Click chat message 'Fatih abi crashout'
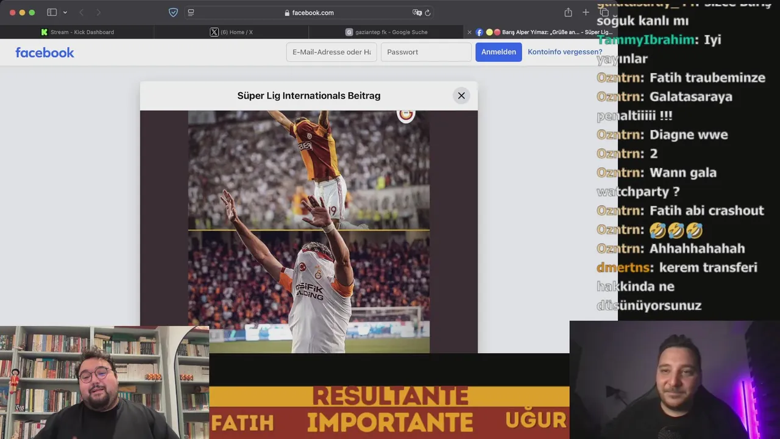The height and width of the screenshot is (439, 780). tap(707, 210)
